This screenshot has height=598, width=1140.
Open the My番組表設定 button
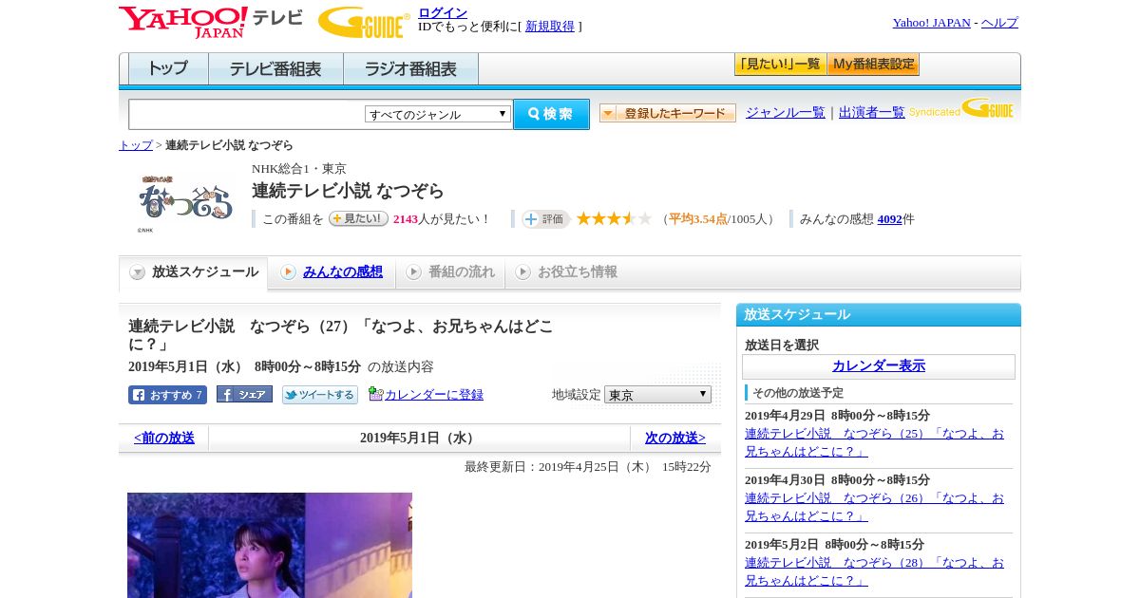click(873, 65)
